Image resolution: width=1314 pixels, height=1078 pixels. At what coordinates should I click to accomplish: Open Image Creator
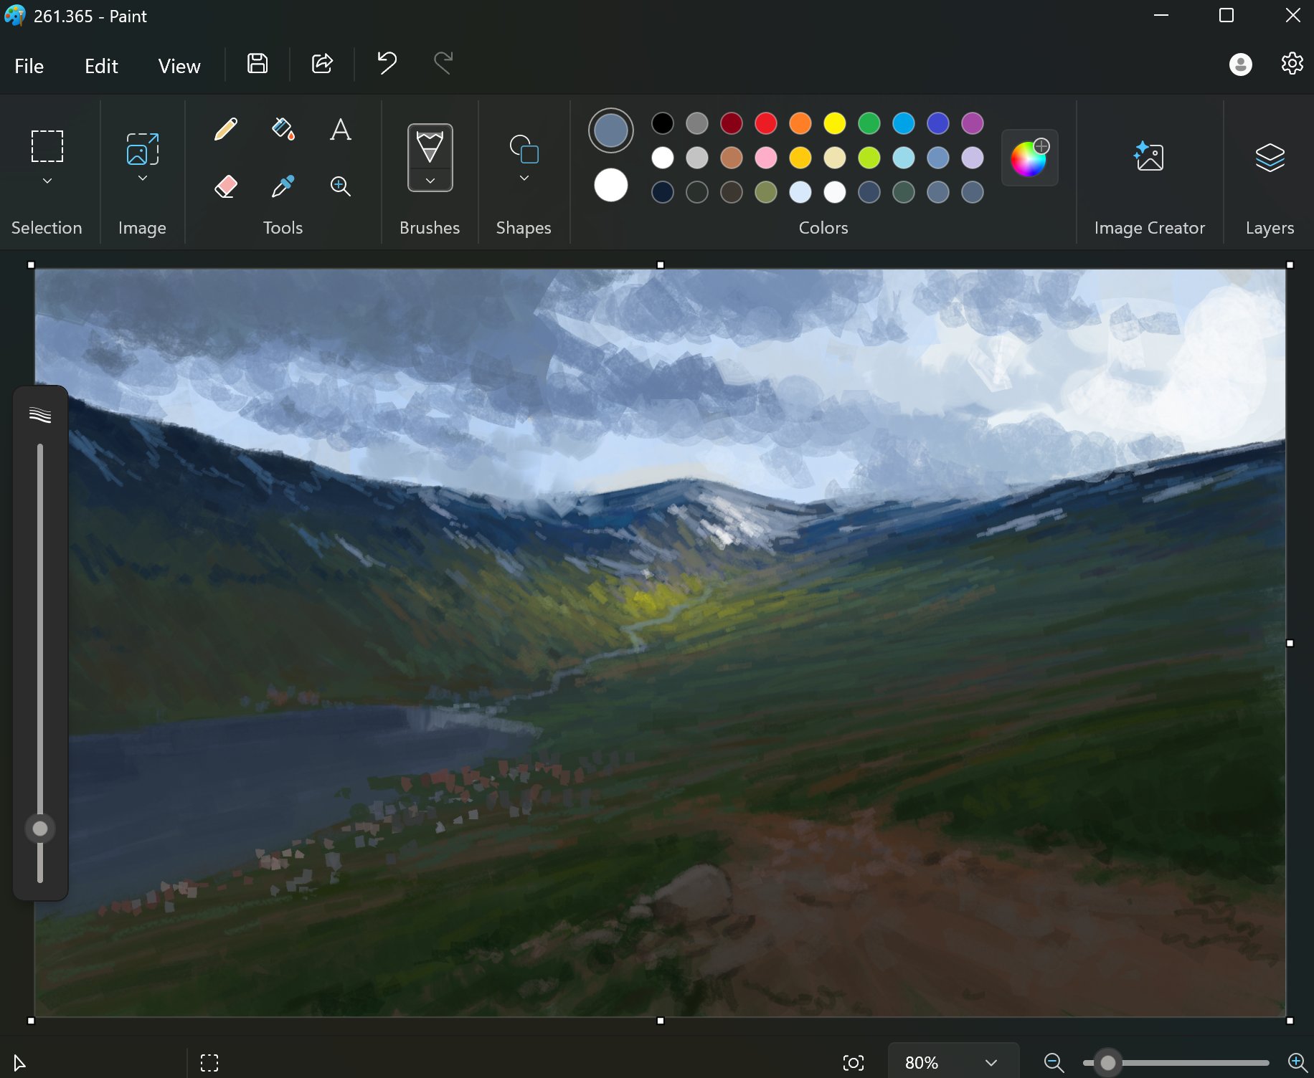[x=1149, y=156]
